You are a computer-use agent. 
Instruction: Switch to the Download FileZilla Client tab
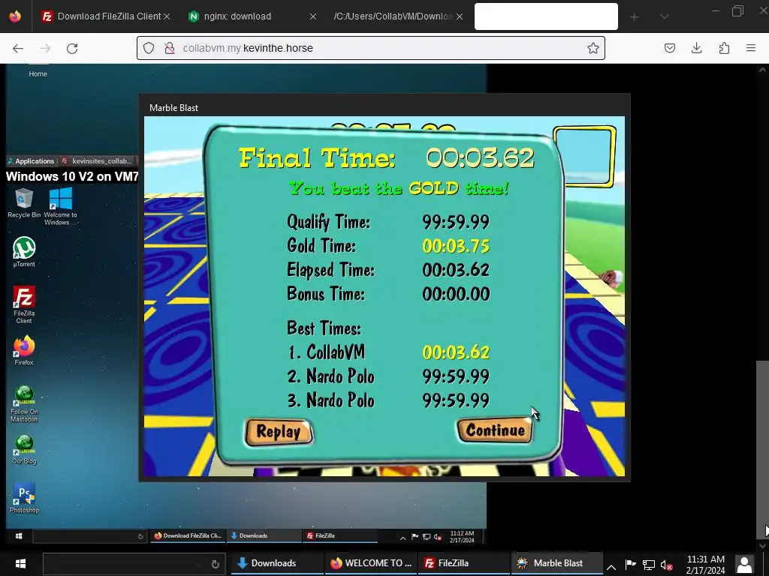pyautogui.click(x=105, y=16)
